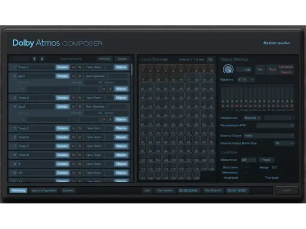Click Open Spacelab on the spc1 row
This screenshot has width=306, height=229.
(x=95, y=76)
